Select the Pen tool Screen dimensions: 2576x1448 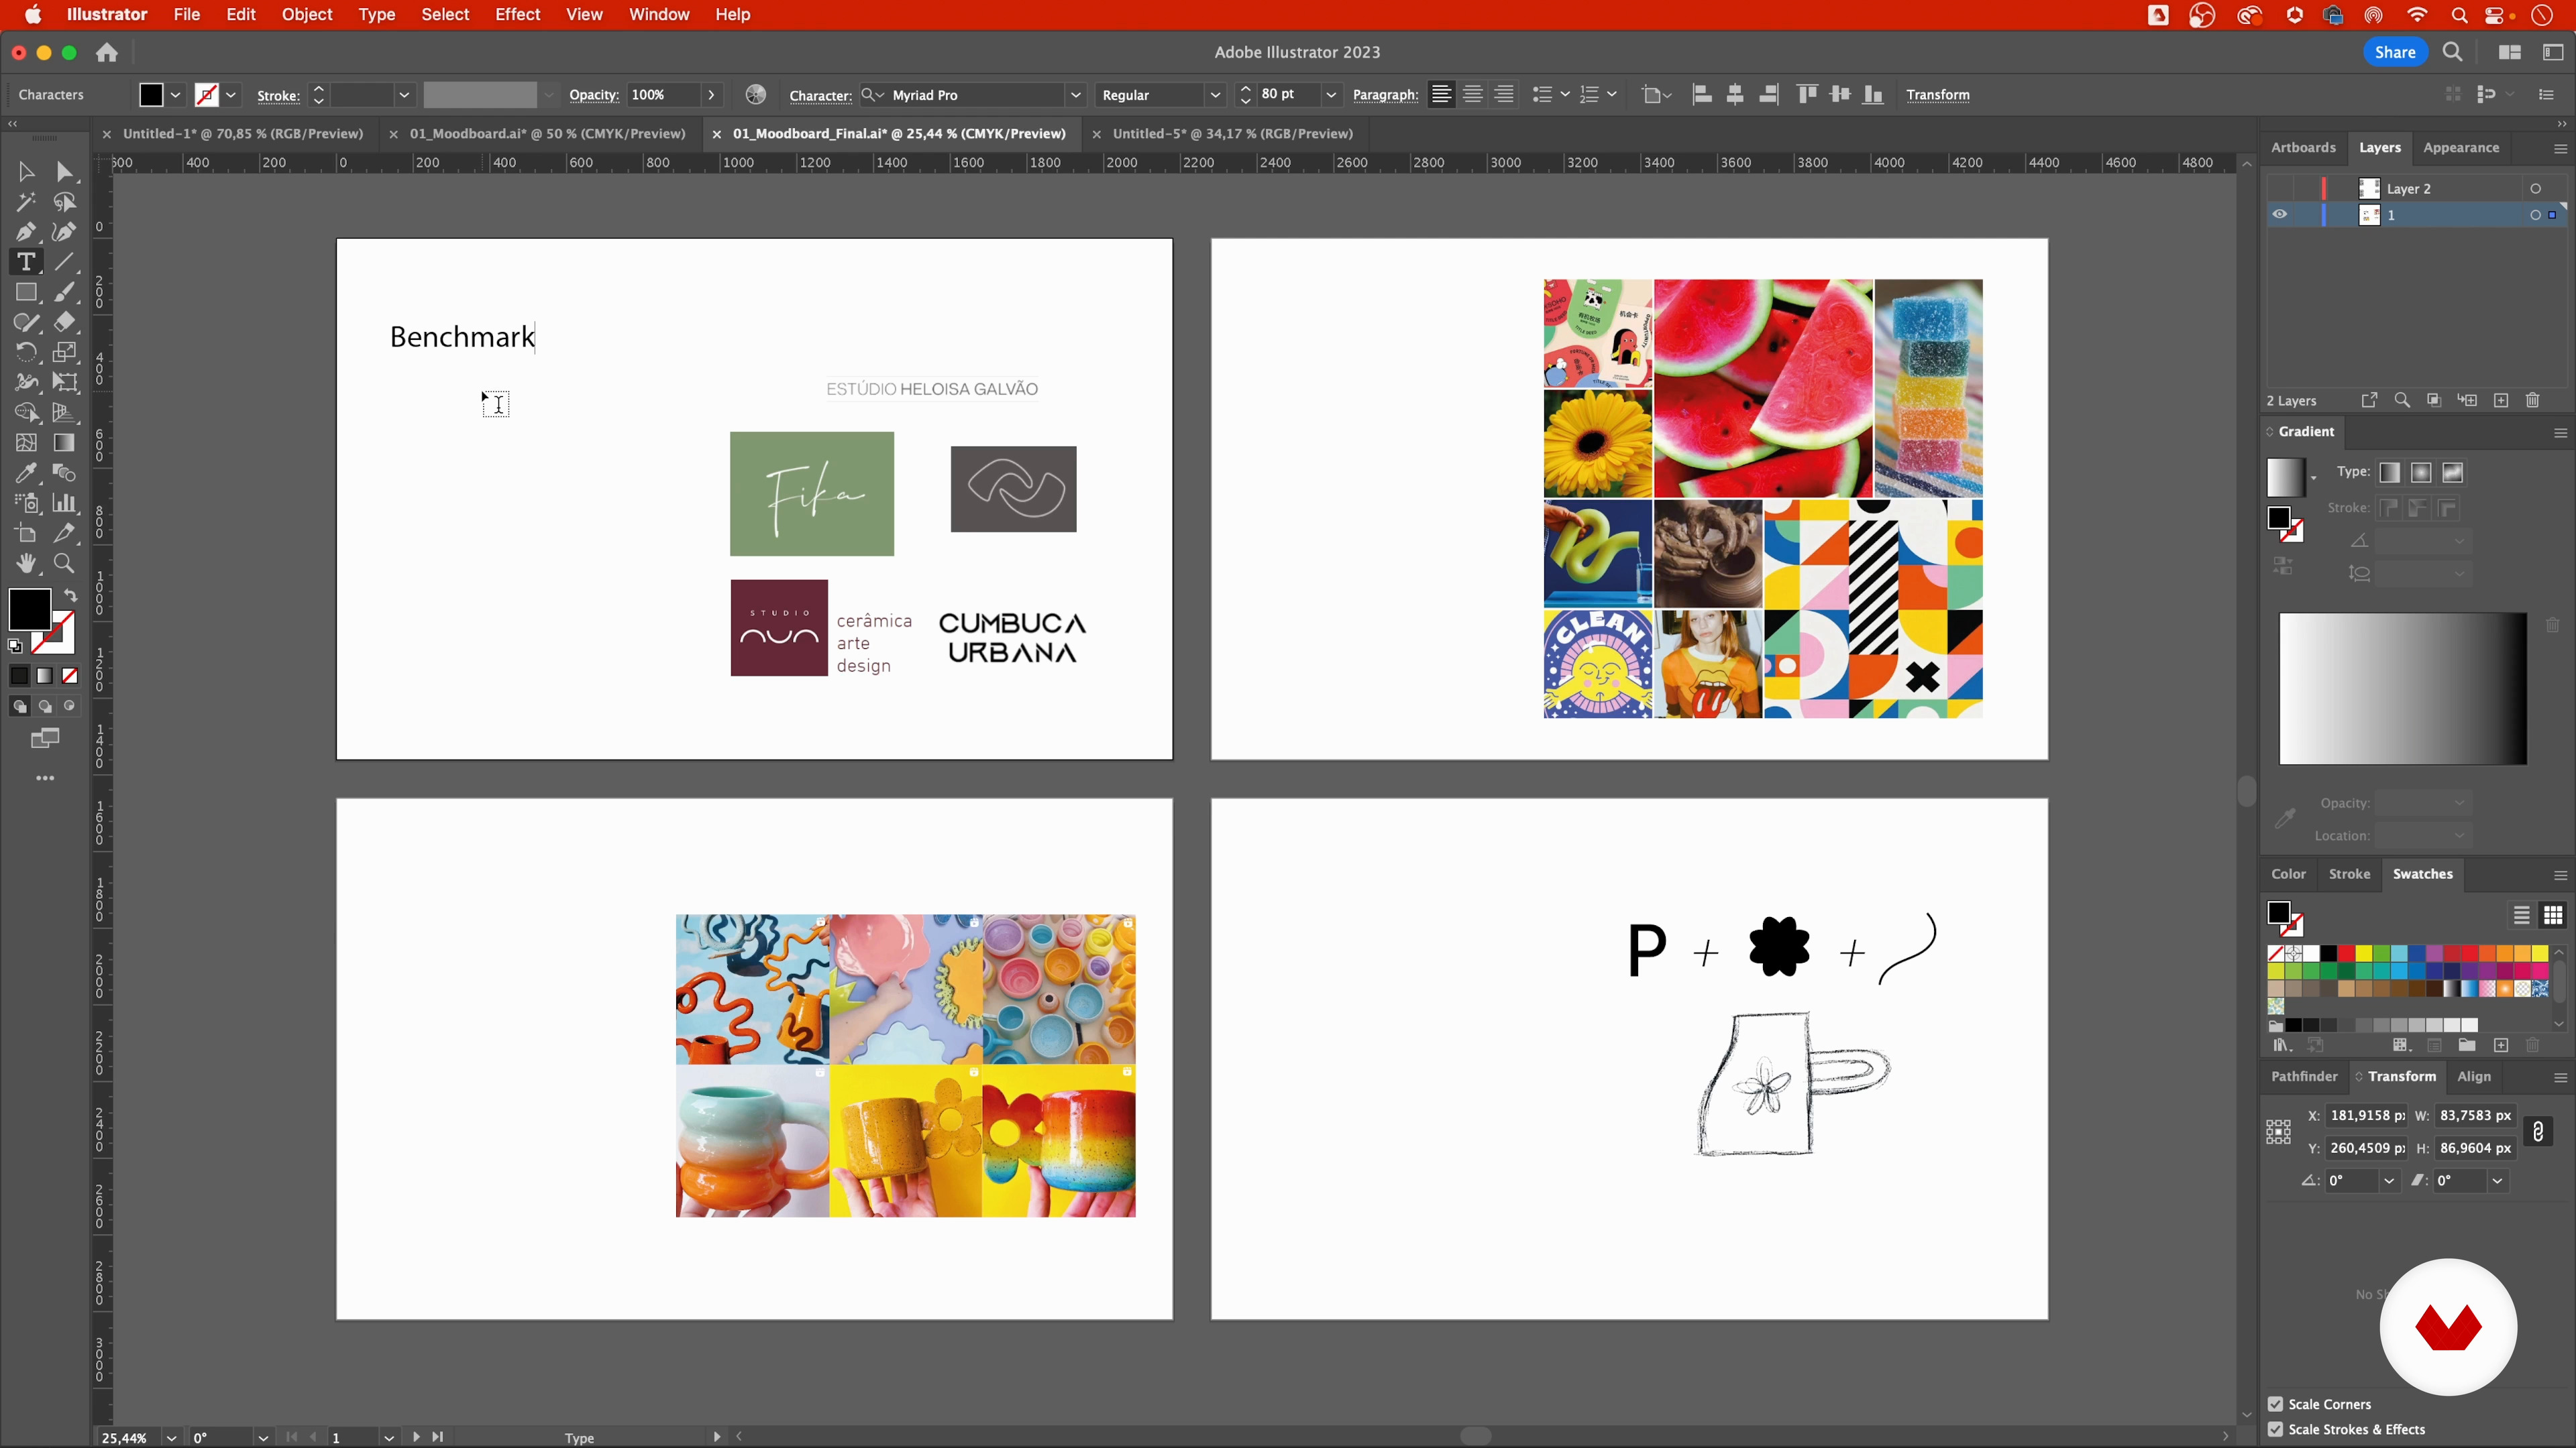point(26,232)
